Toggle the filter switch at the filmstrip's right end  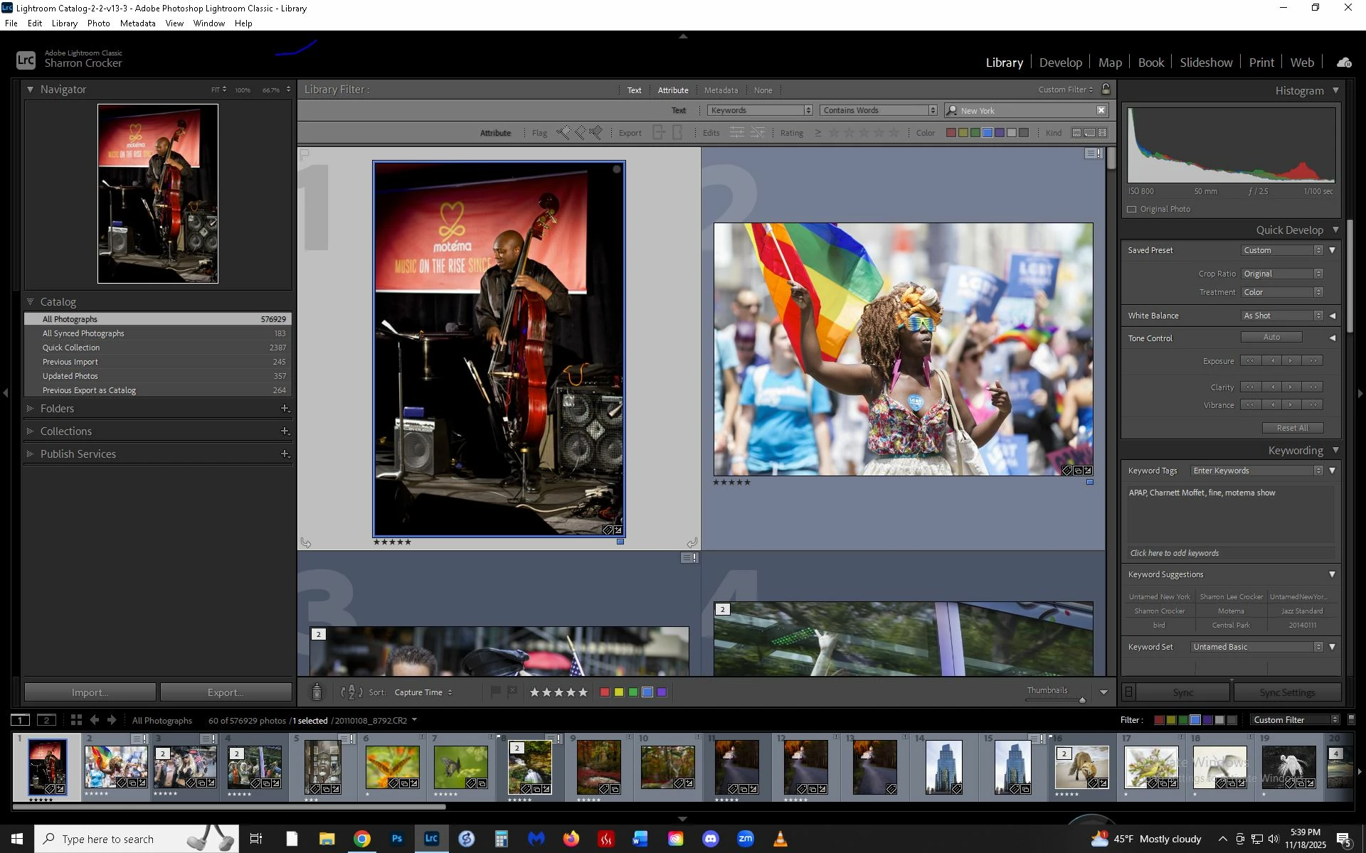(x=1351, y=720)
